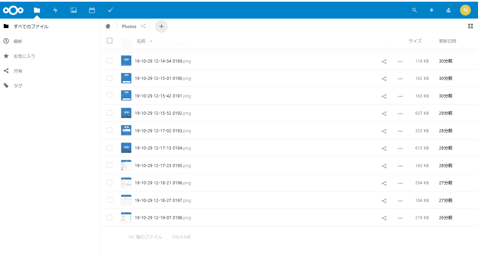Image resolution: width=478 pixels, height=255 pixels.
Task: Open thumbnail of 0198.png
Action: click(x=126, y=217)
